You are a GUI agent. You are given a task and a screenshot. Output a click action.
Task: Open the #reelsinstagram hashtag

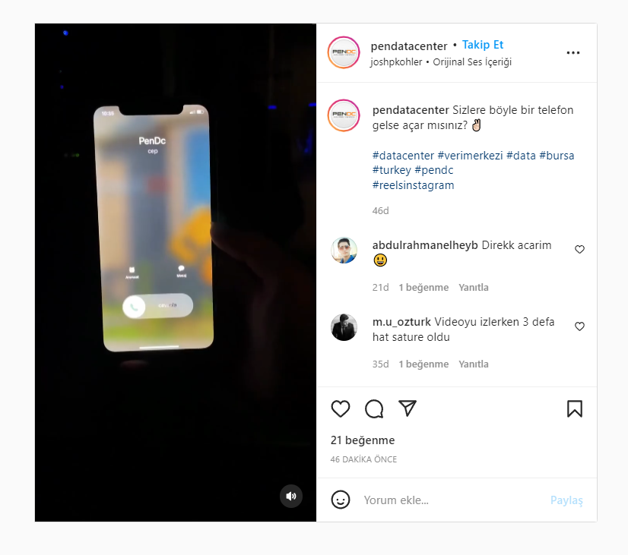coord(413,185)
